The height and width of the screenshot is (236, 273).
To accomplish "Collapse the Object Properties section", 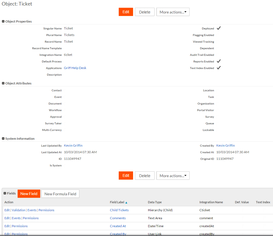I will (3, 21).
